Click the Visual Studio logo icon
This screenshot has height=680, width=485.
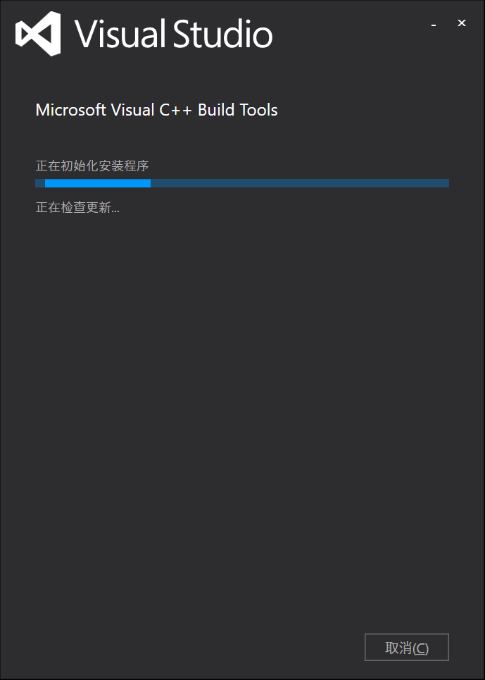[x=38, y=35]
